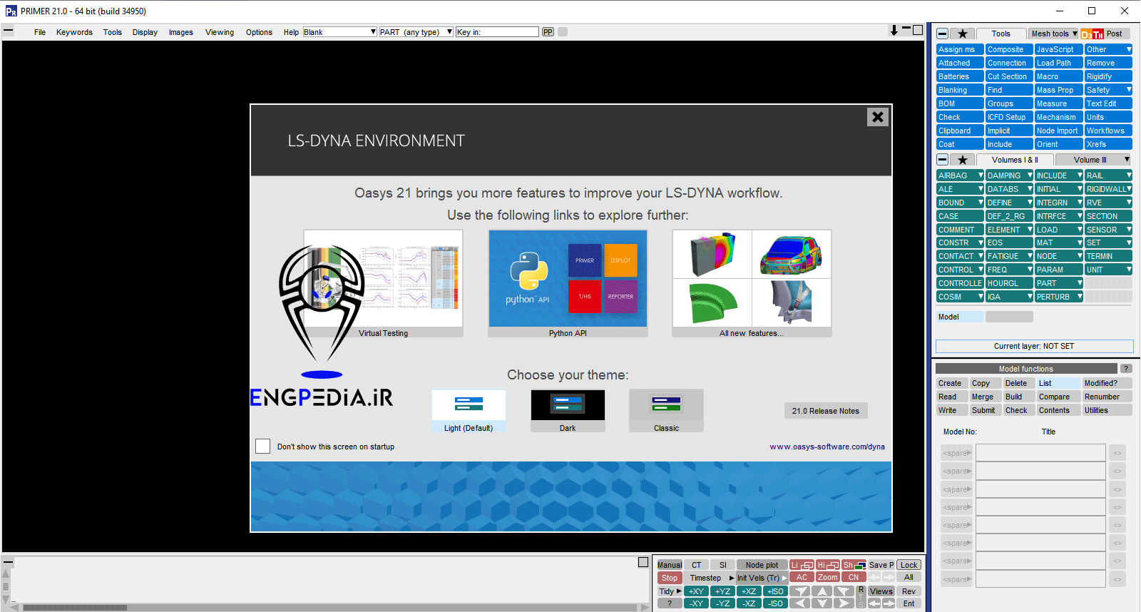Open the Virtual Testing feature thumbnail
The height and width of the screenshot is (612, 1141).
[384, 283]
